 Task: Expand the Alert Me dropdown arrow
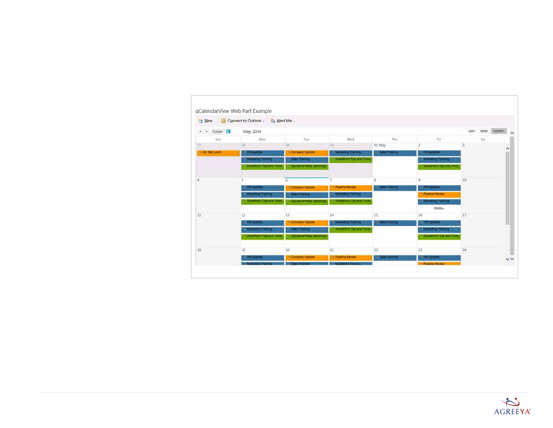(294, 121)
